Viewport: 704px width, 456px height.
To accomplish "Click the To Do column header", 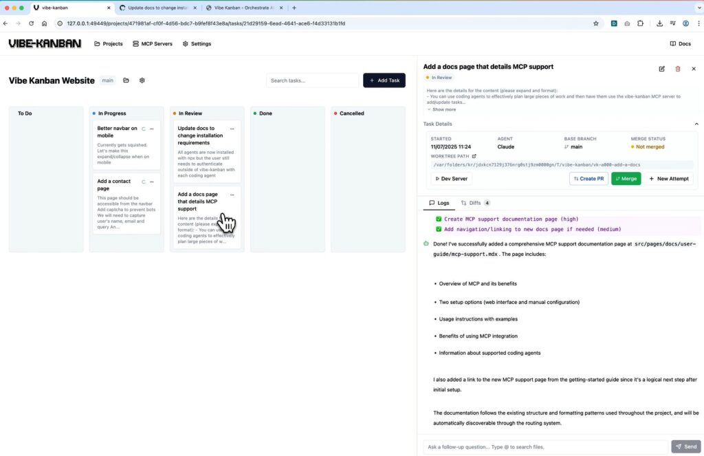I will click(x=25, y=113).
